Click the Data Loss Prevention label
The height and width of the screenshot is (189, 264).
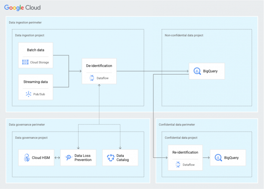click(83, 158)
